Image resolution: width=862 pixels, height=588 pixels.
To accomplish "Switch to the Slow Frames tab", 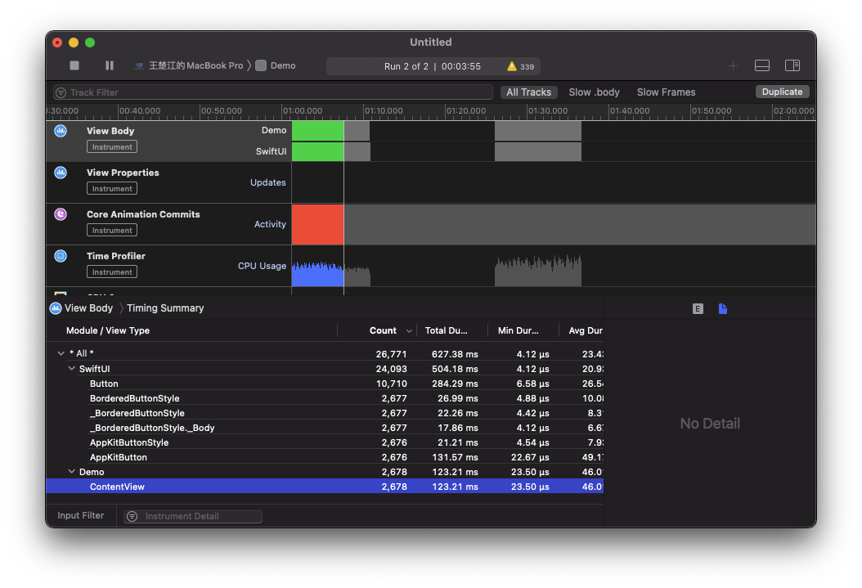I will coord(666,92).
